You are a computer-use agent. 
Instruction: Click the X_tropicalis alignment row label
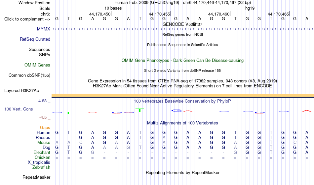coord(39,162)
